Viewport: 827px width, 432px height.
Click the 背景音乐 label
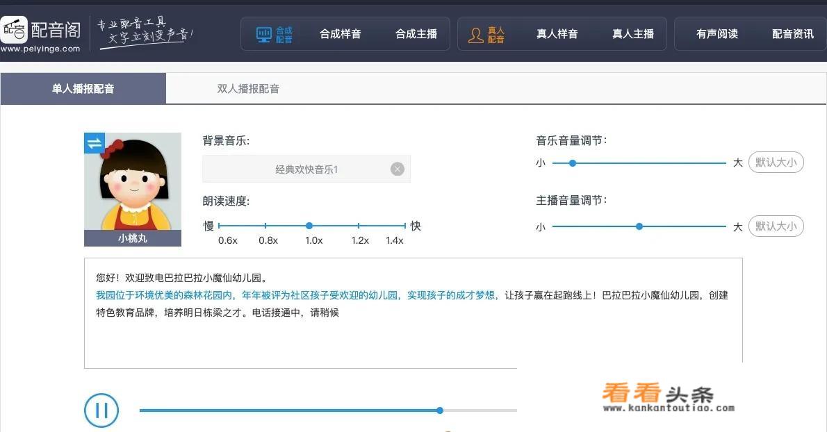click(x=226, y=141)
